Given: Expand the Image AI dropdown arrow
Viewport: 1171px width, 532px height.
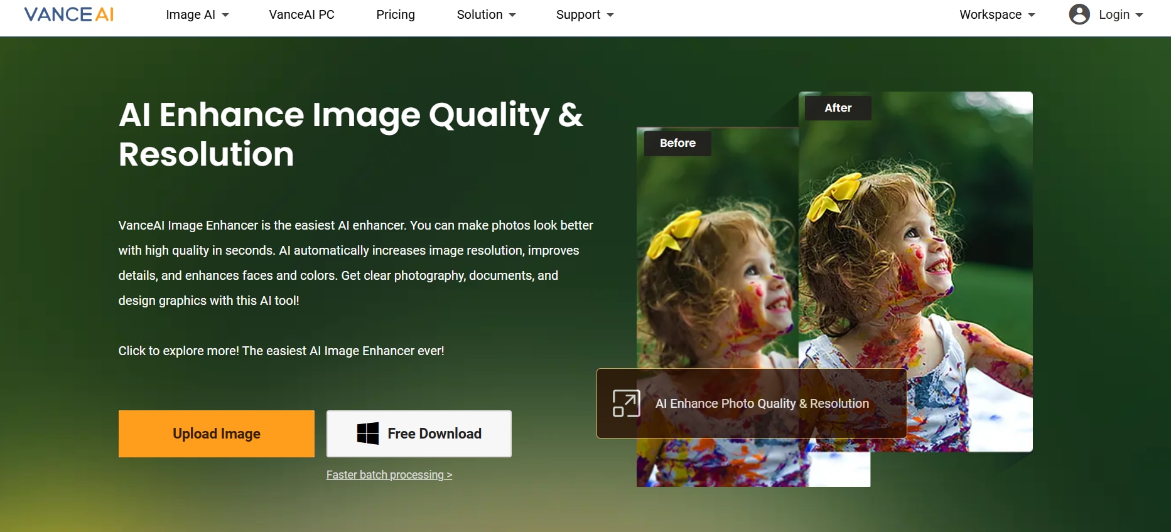Looking at the screenshot, I should point(225,15).
